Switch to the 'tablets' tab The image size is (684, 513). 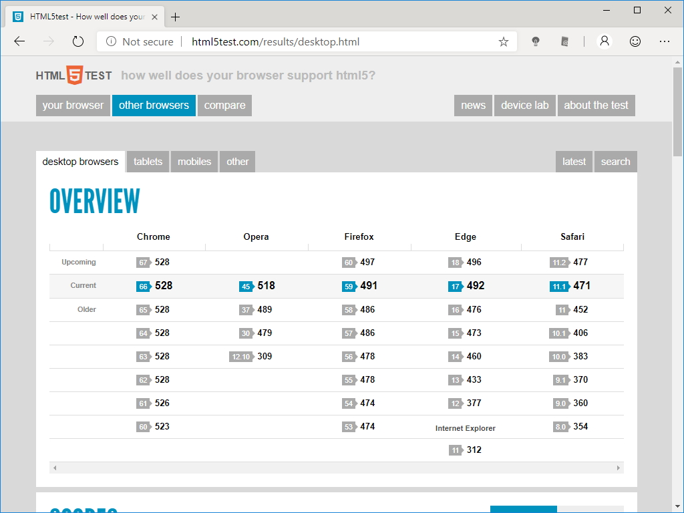pos(148,162)
